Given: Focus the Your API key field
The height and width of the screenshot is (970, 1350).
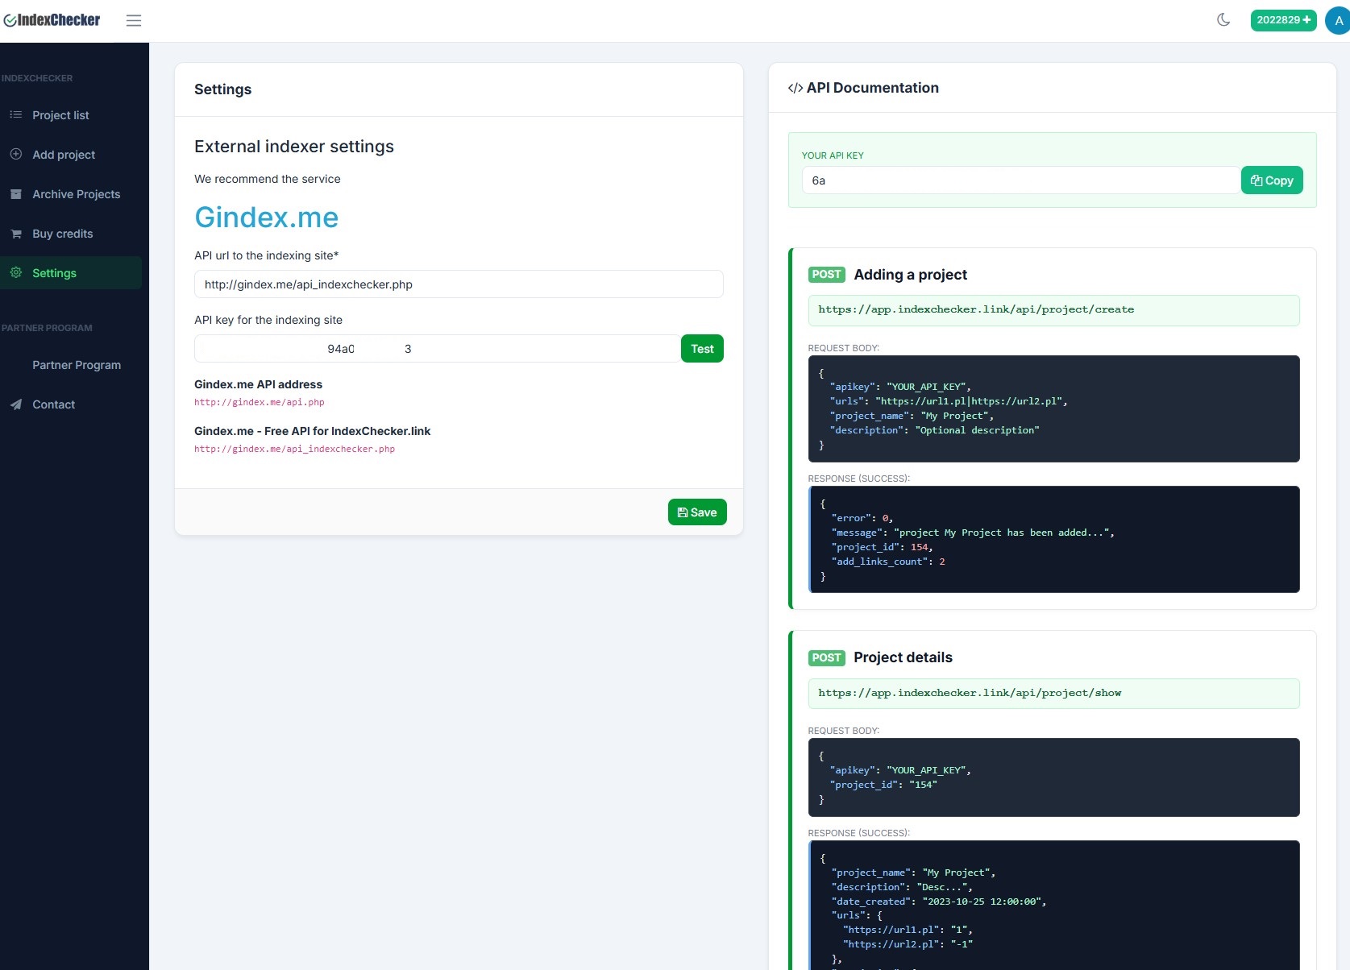Looking at the screenshot, I should point(1020,180).
